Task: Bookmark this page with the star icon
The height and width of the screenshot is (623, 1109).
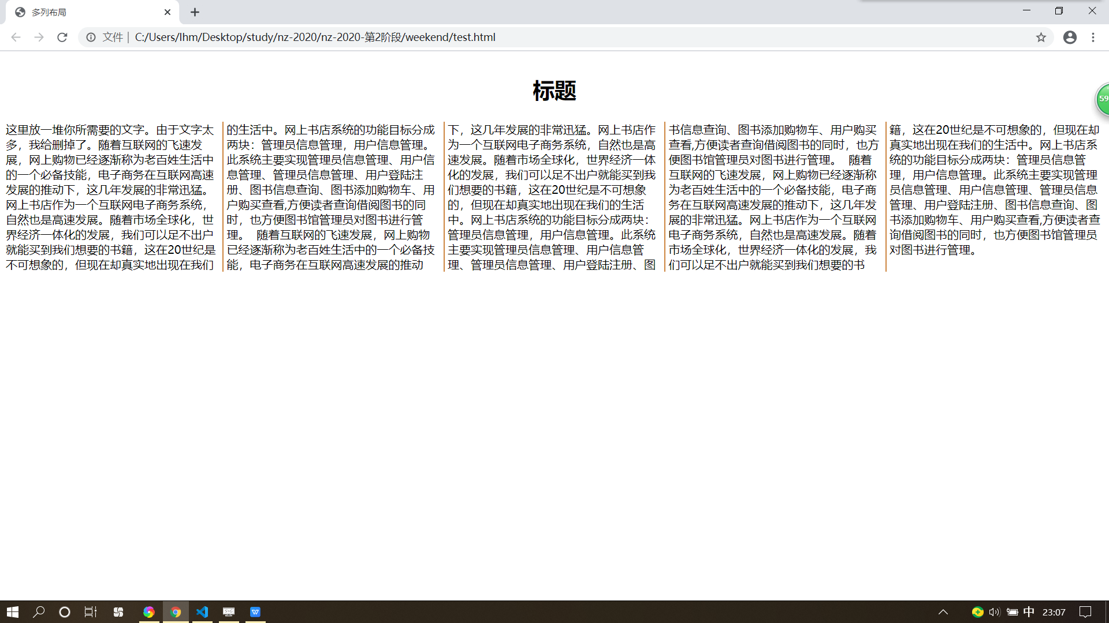Action: pos(1041,37)
